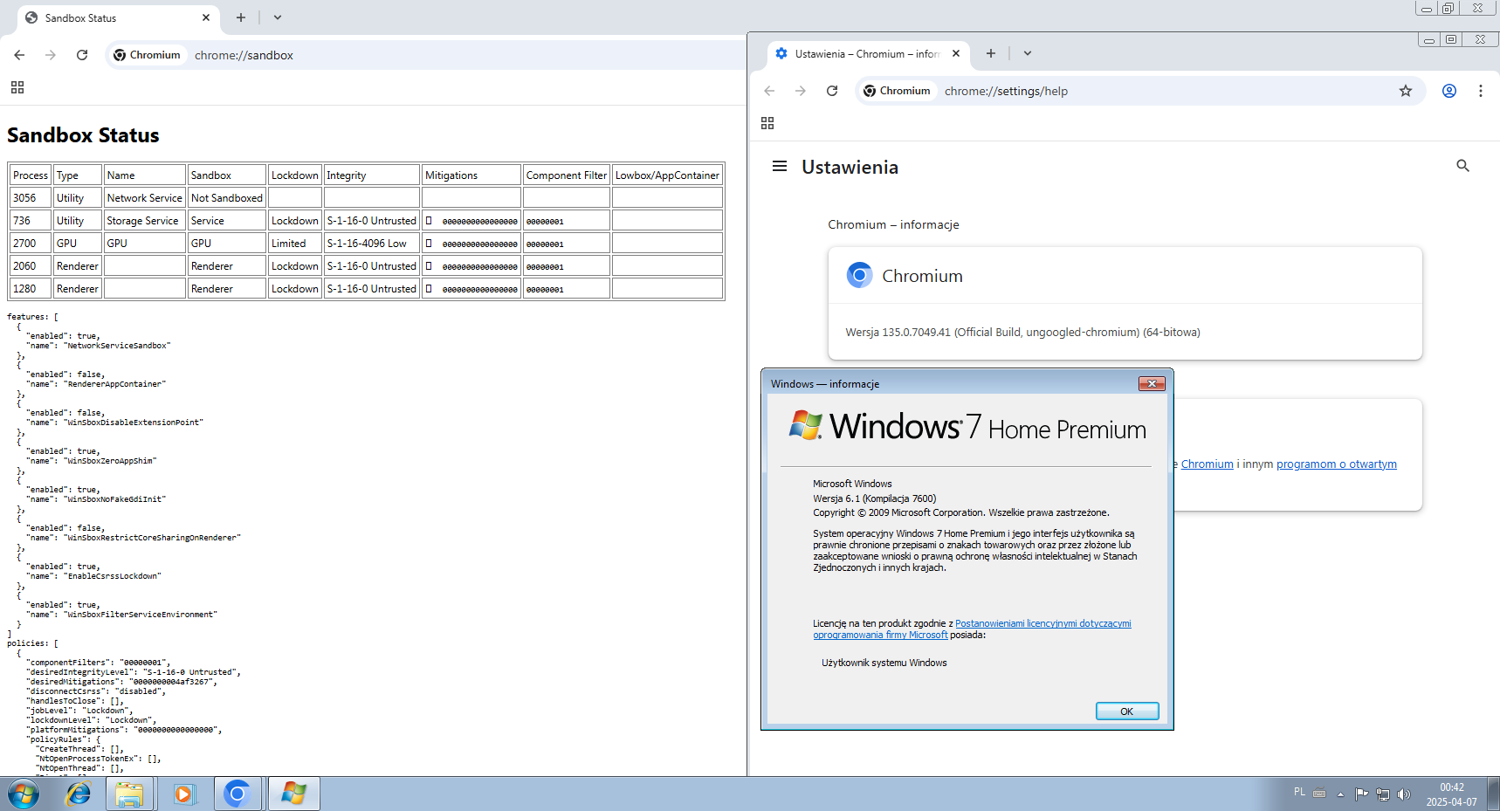Screen dimensions: 1500x811
Task: Close the Windows — informacje dialog
Action: 1152,384
